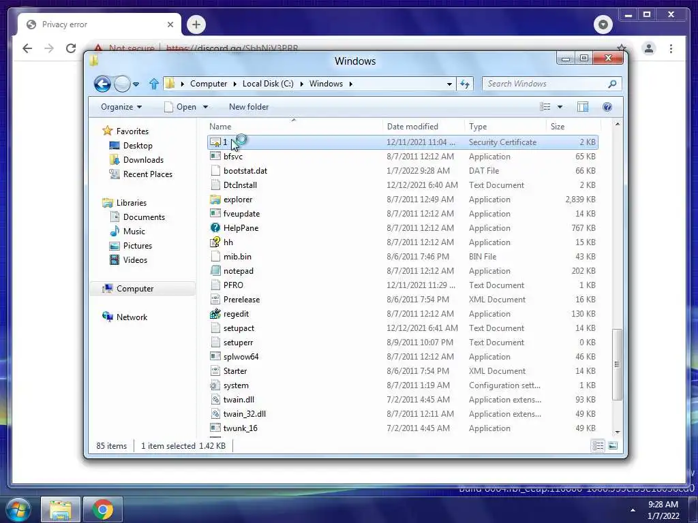Click the Explorer forward arrow button
The height and width of the screenshot is (523, 698).
(122, 84)
